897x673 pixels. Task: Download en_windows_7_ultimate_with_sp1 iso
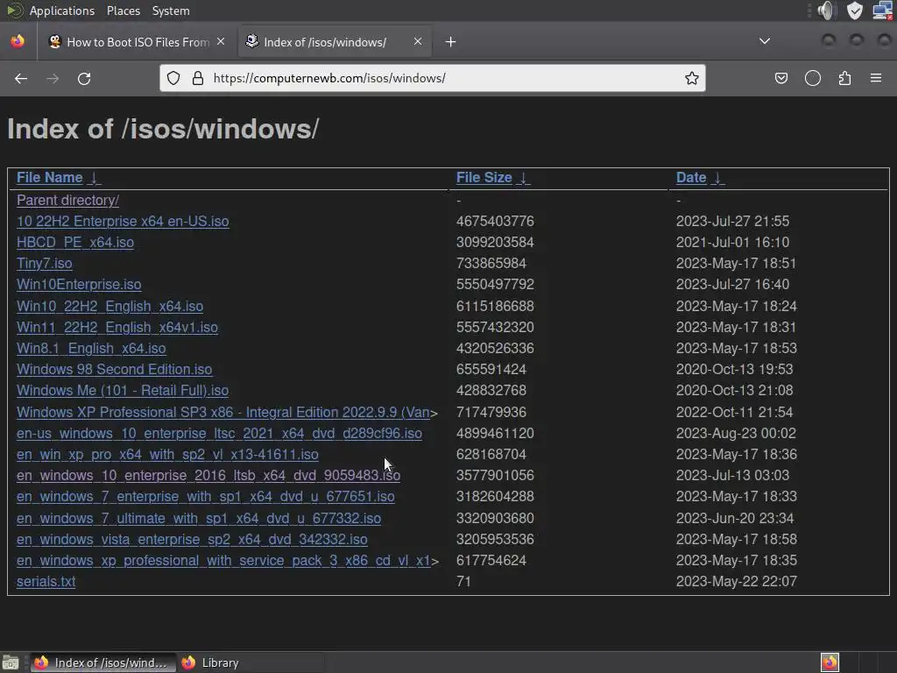coord(199,519)
